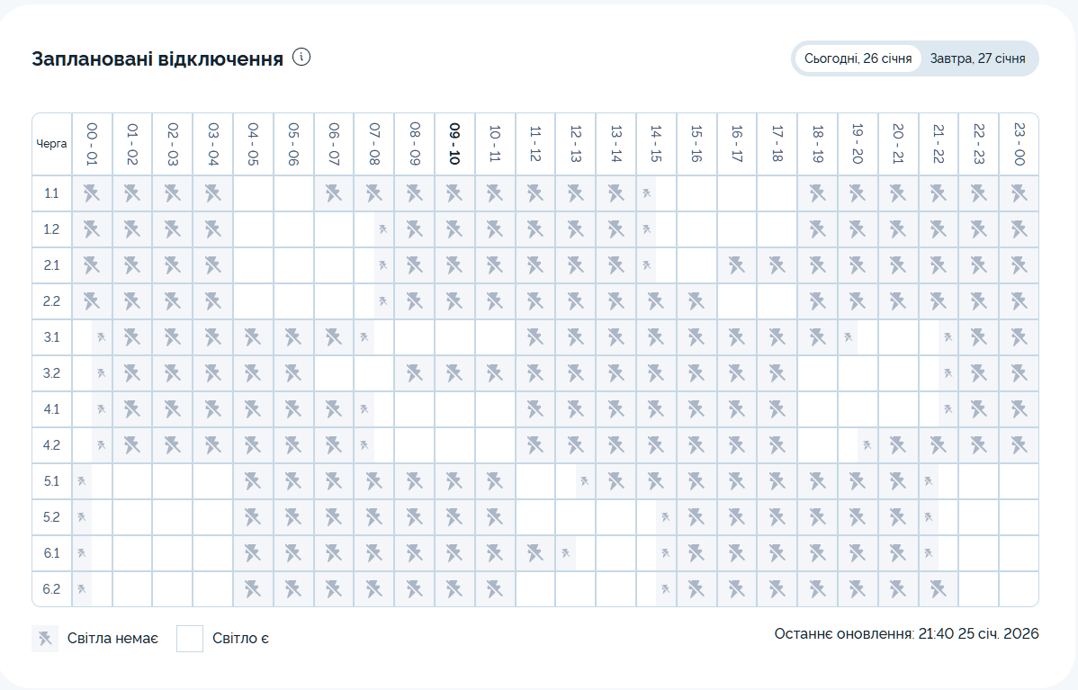The image size is (1078, 690).
Task: Click the info icon beside Заплановані відключення
Action: 301,58
